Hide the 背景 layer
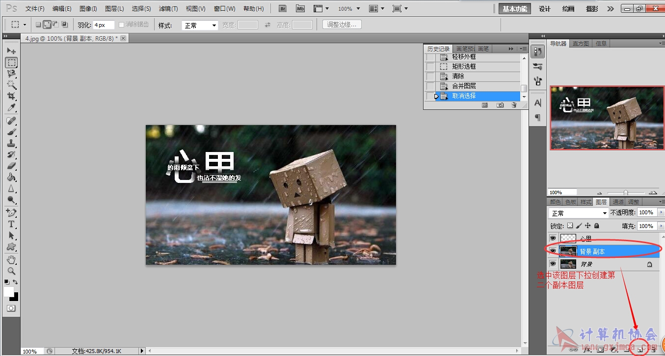Screen dimensions: 665x356 point(553,263)
